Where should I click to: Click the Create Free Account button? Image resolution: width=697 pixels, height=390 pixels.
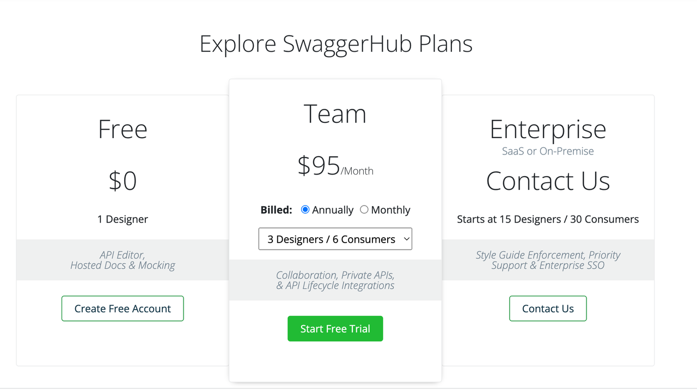pos(123,308)
